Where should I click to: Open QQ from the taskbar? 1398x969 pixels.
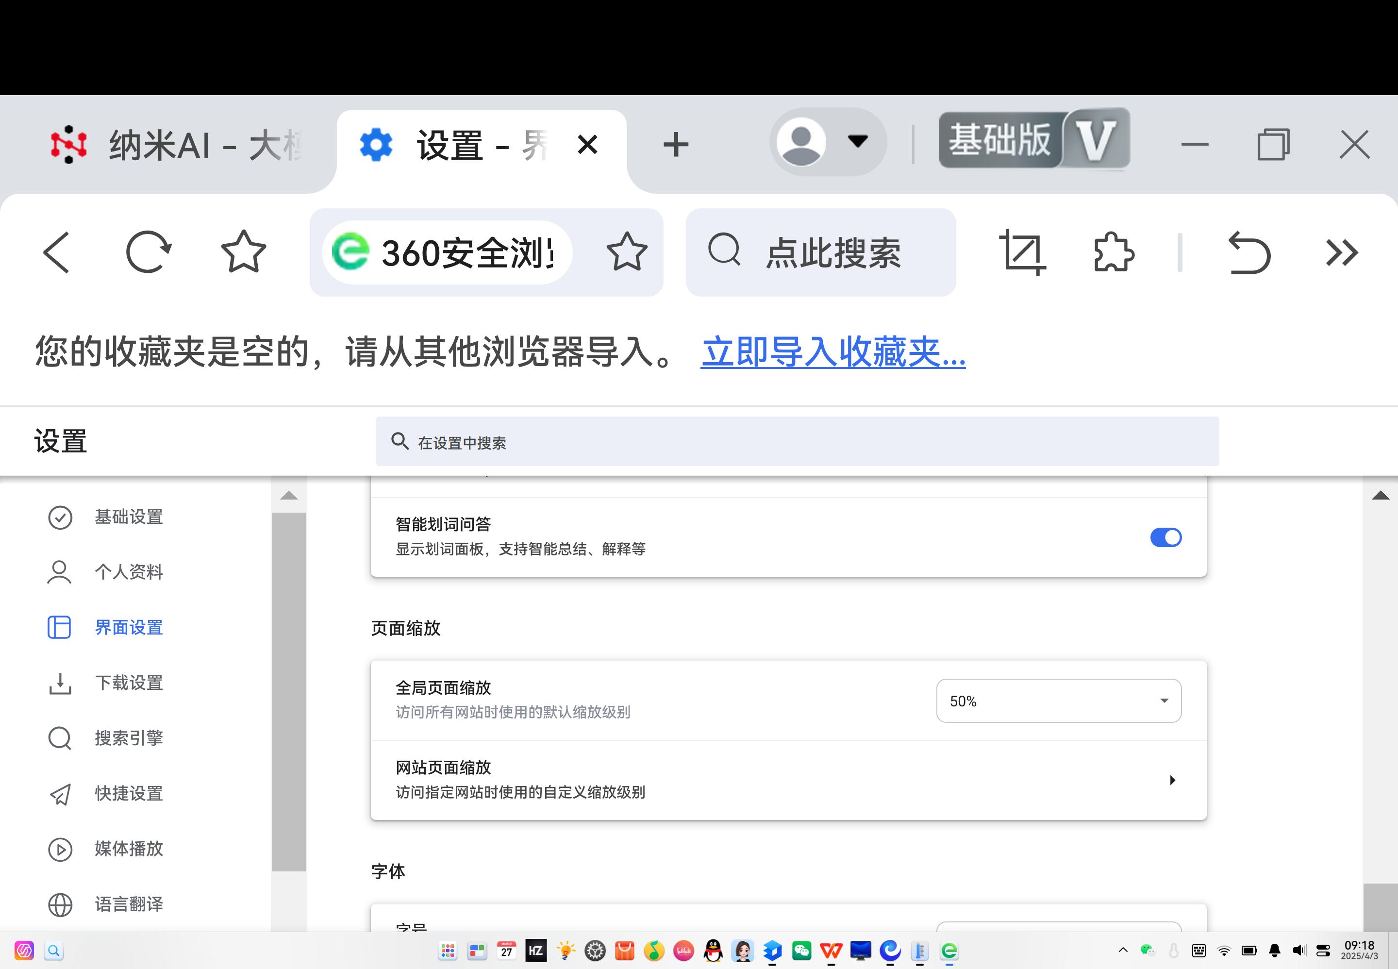click(713, 951)
